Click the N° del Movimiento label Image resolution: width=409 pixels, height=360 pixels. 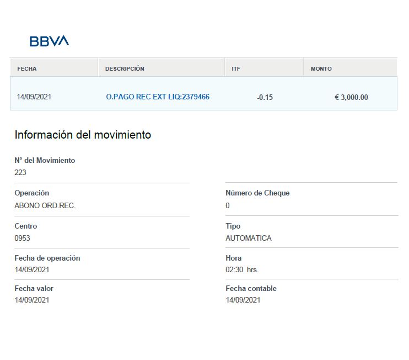(45, 161)
